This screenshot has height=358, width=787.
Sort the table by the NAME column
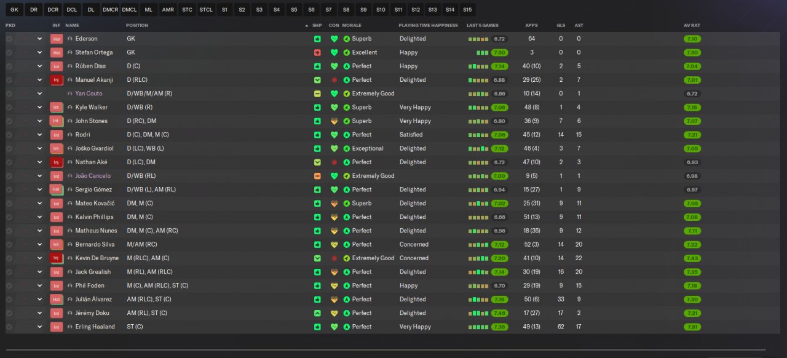[72, 25]
